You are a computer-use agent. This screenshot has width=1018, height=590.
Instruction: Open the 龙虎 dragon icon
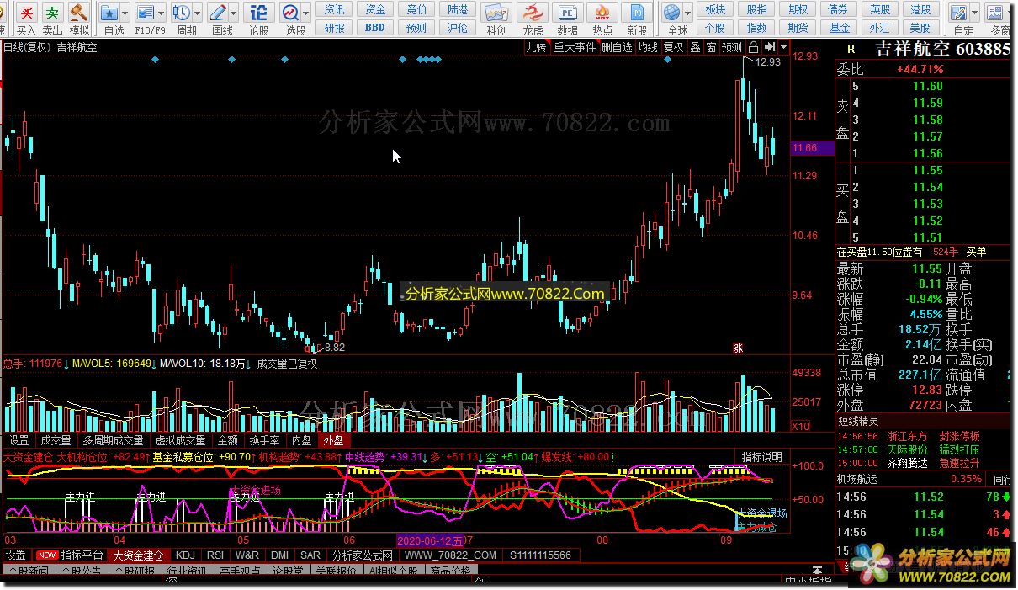(533, 13)
